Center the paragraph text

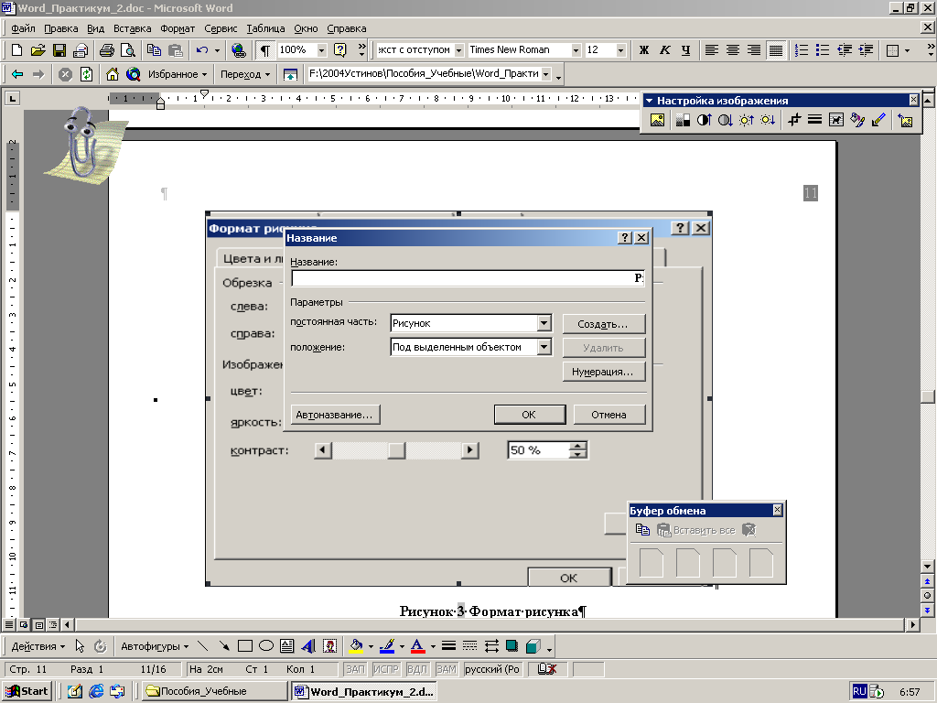733,50
